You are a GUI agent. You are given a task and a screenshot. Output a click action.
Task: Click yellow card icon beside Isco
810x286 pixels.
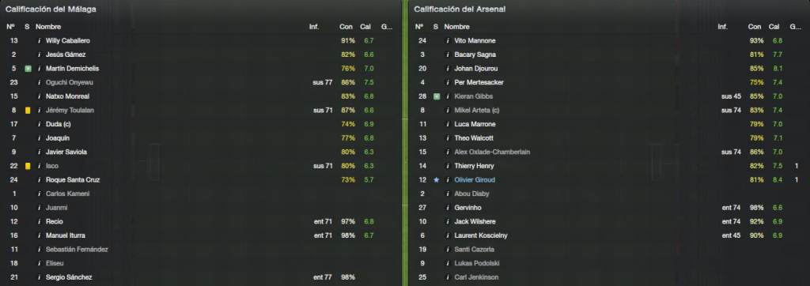coord(28,166)
